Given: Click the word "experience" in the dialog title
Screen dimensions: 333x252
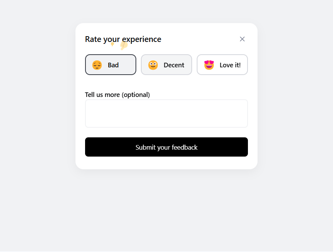Looking at the screenshot, I should (x=141, y=39).
